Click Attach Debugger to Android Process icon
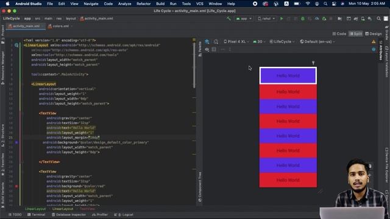390x219 pixels. 324,19
